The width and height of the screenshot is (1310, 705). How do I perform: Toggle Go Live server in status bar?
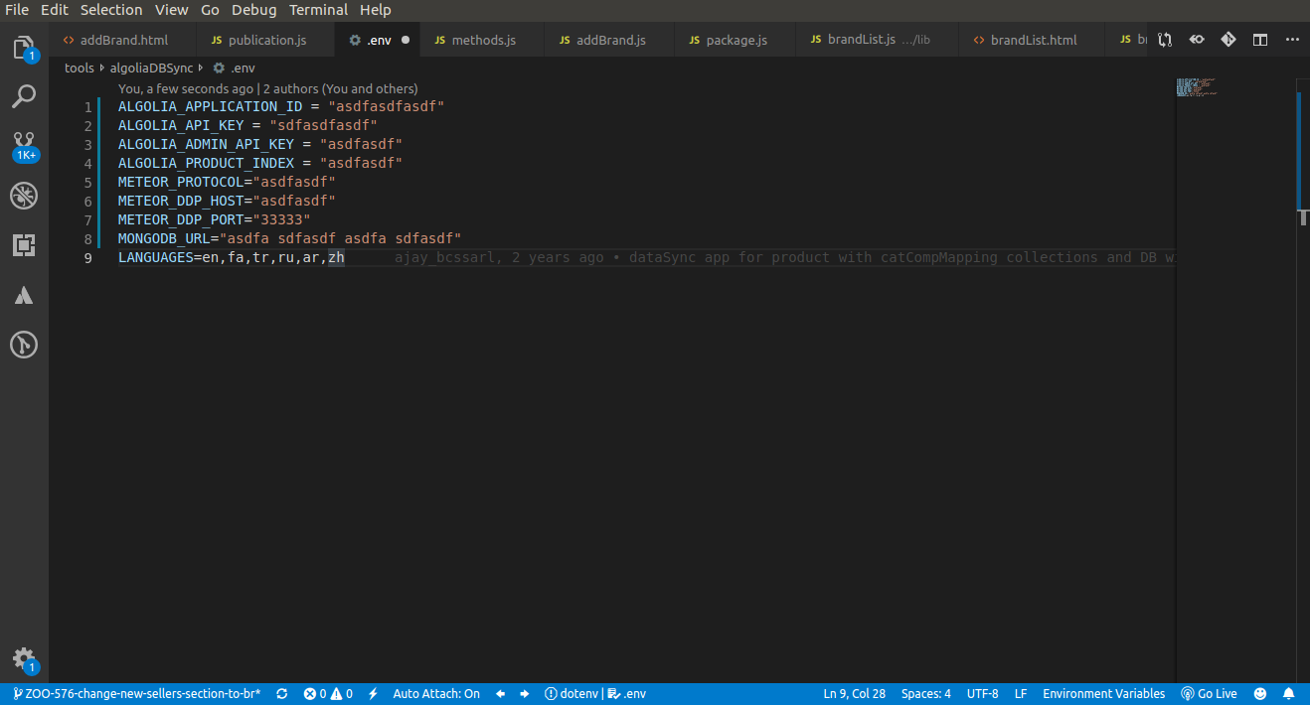pyautogui.click(x=1209, y=694)
